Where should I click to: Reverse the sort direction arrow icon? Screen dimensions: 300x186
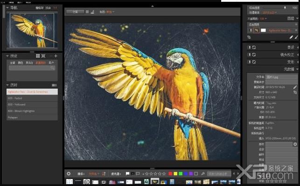click(104, 173)
